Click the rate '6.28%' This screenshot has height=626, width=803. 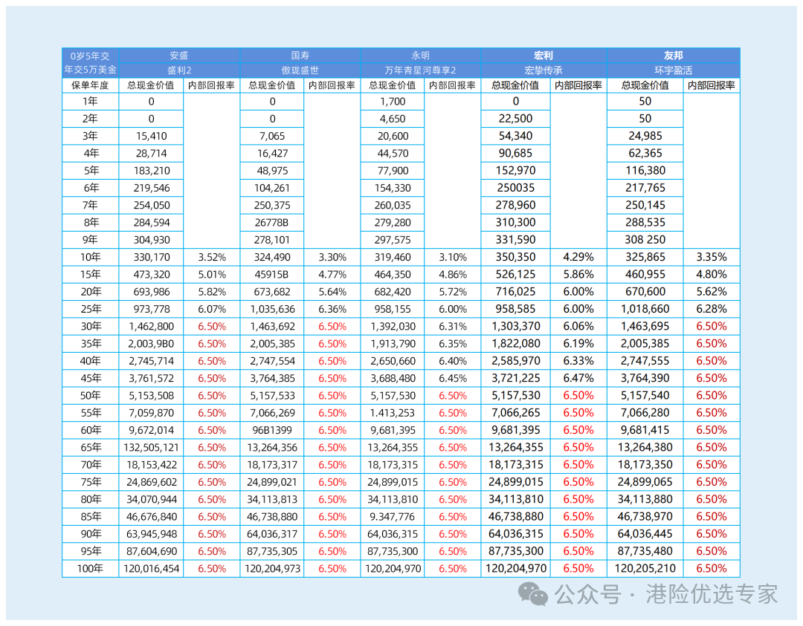[x=712, y=310]
